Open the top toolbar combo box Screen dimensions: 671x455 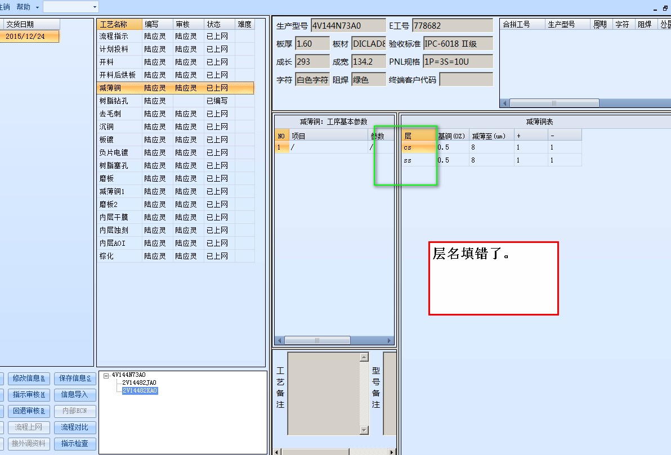pyautogui.click(x=71, y=7)
